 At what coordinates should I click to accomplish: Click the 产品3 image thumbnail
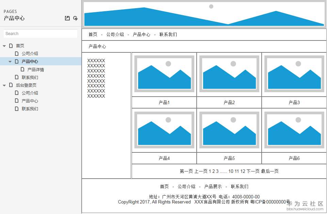(294, 74)
